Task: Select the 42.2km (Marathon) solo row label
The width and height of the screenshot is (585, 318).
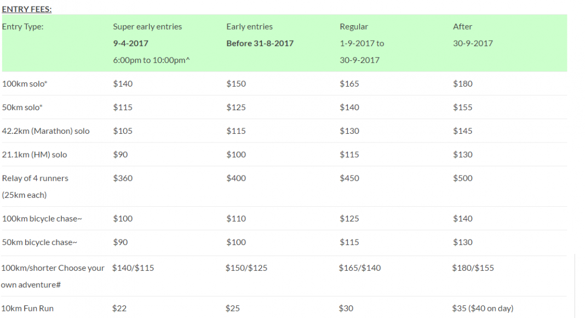Action: pos(45,131)
